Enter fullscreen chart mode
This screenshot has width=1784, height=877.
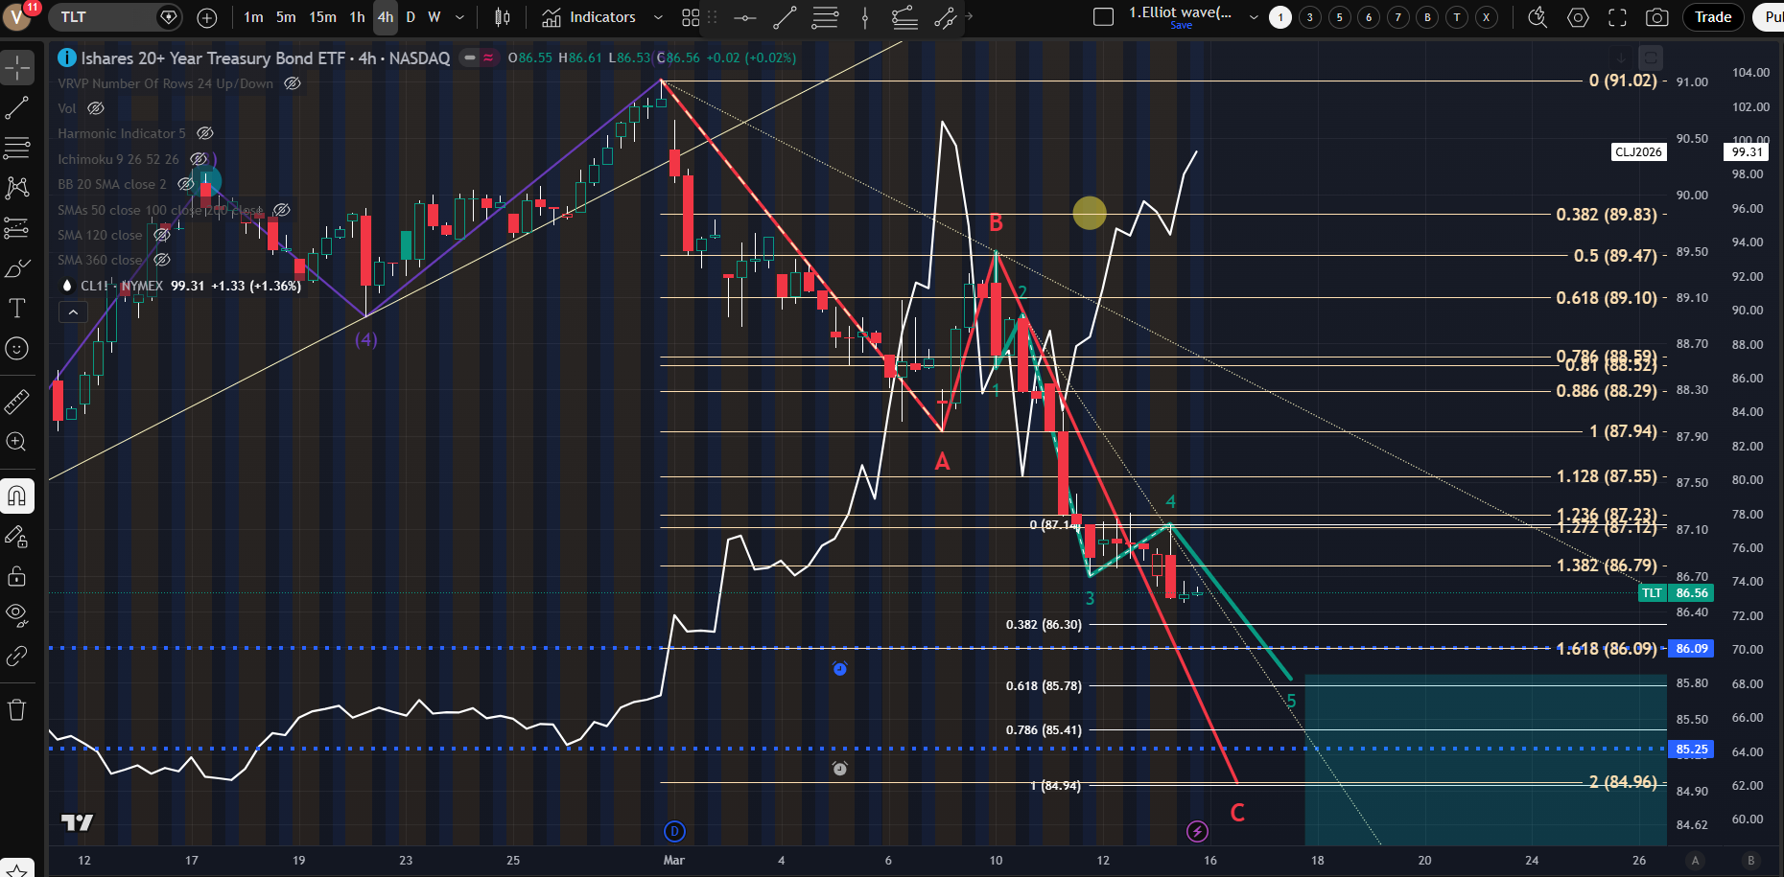(1617, 17)
